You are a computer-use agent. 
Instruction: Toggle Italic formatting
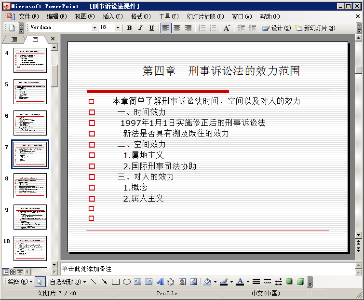click(140, 28)
